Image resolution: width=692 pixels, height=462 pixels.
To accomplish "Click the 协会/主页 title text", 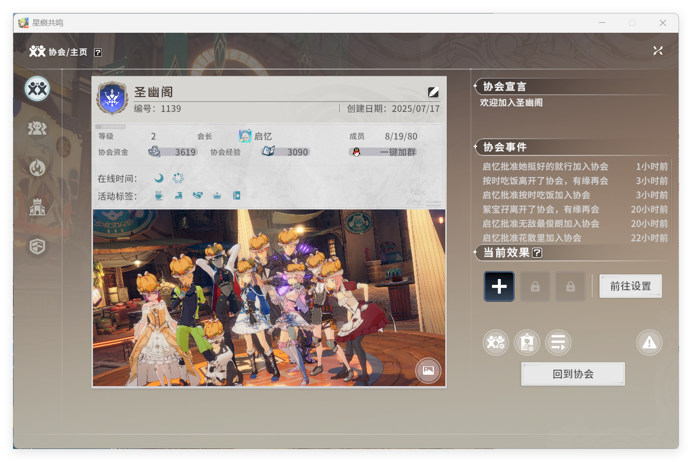I will [x=68, y=52].
